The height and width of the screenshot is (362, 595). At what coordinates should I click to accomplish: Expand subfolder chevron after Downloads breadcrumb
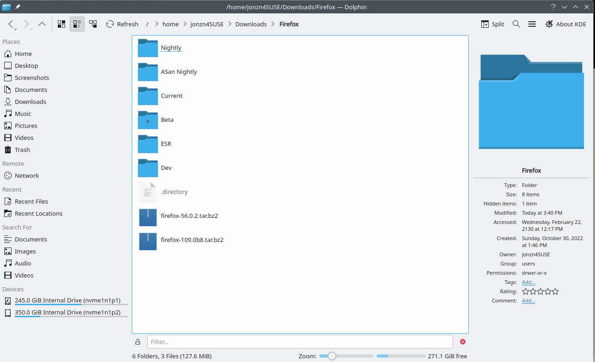pyautogui.click(x=273, y=24)
